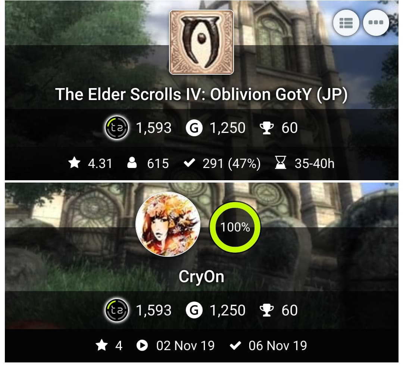Click the star icon beside rating 4
Screen dimensions: 403x374
tap(102, 345)
